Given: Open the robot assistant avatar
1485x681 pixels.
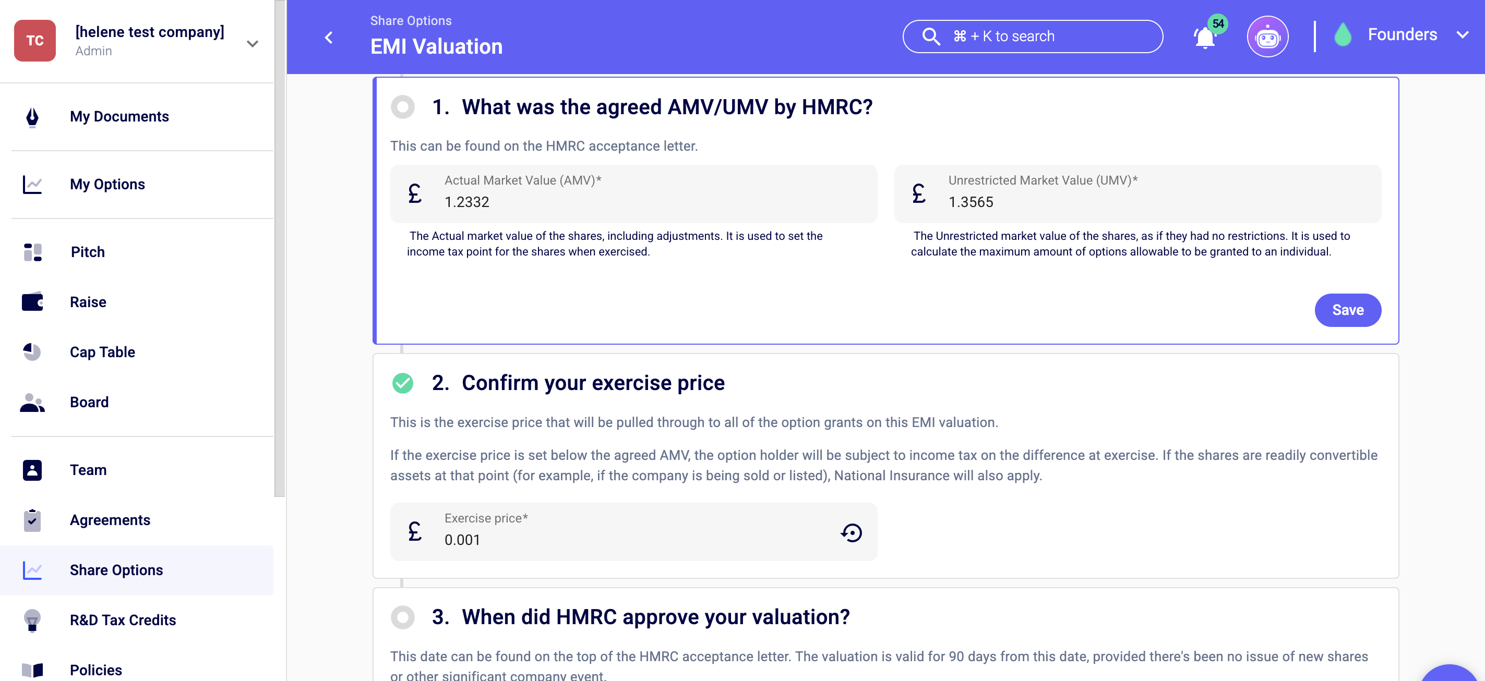Looking at the screenshot, I should (1267, 37).
